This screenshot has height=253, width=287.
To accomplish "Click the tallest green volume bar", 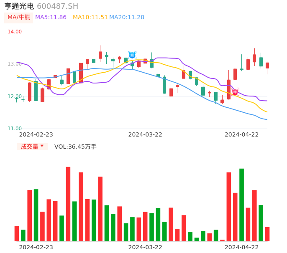I will pyautogui.click(x=241, y=205).
